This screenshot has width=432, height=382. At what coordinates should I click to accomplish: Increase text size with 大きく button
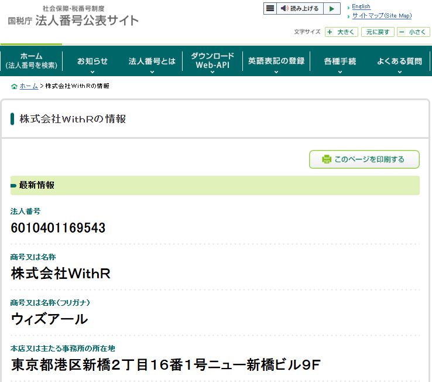(341, 32)
